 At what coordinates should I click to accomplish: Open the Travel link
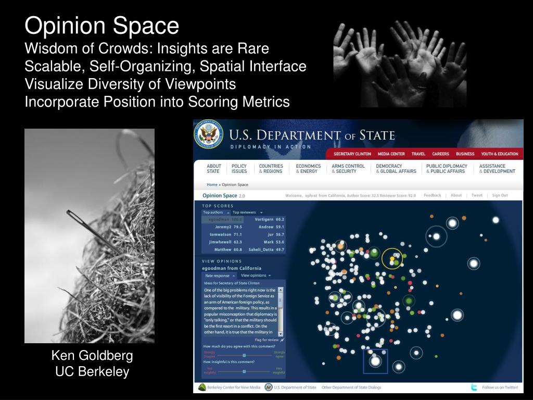pos(418,154)
